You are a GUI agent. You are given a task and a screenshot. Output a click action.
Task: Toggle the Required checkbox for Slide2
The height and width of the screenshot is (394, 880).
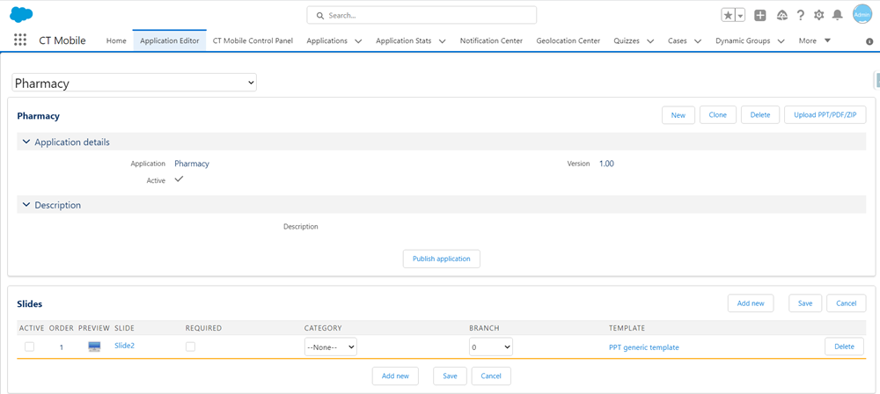(191, 347)
